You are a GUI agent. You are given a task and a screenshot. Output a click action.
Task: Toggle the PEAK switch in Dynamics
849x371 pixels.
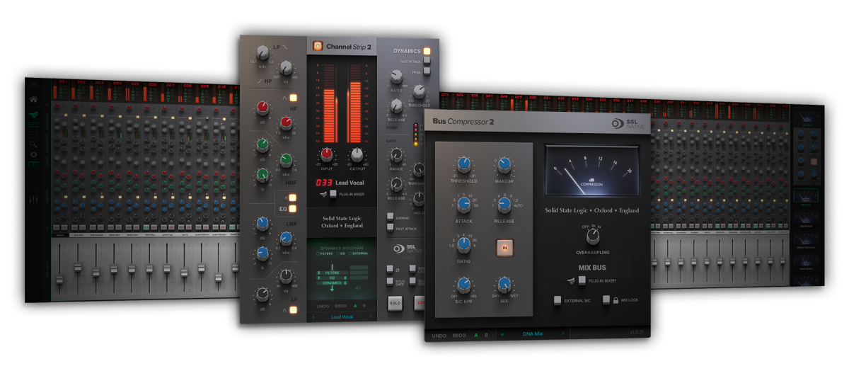[428, 72]
